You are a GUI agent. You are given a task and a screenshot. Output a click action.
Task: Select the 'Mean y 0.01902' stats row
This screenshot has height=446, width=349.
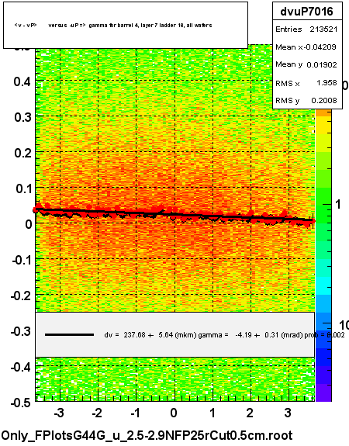(x=306, y=65)
